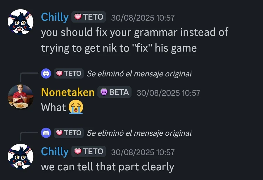Click the Nonetaken username
This screenshot has height=180, width=263.
click(68, 92)
